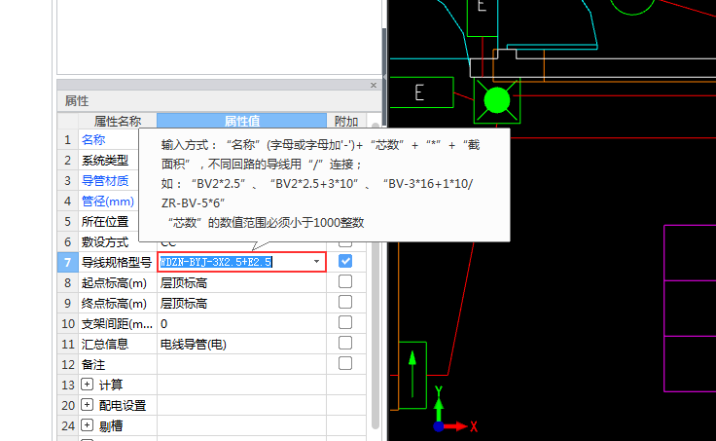Viewport: 716px width, 441px height.
Task: Check the 附加 checkbox for 备注
Action: (x=345, y=363)
